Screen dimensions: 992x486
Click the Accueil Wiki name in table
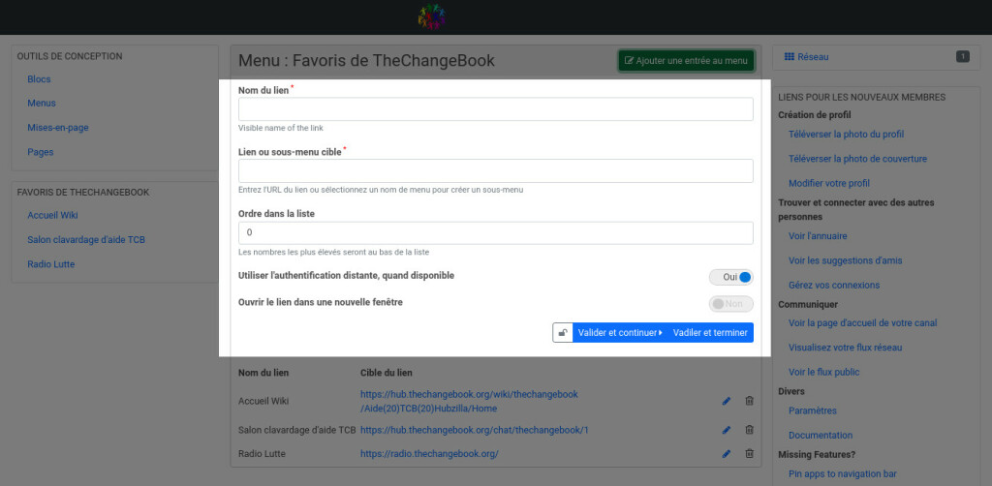pos(263,401)
